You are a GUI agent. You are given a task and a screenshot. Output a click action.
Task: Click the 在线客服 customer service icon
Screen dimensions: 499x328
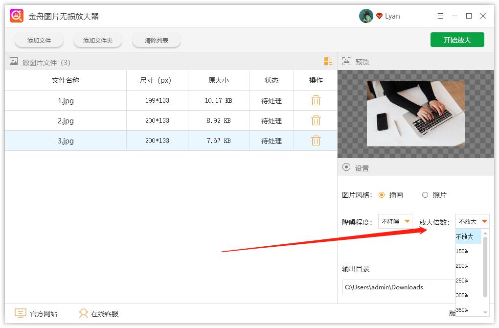pos(84,313)
